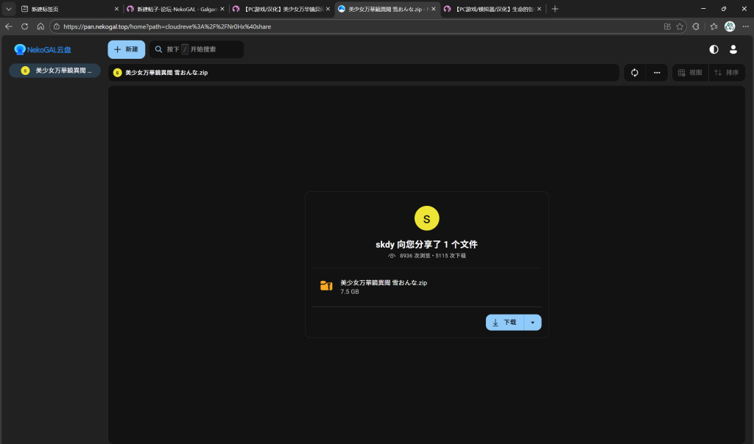Open the browser favorites list icon
The width and height of the screenshot is (754, 444).
pyautogui.click(x=714, y=26)
